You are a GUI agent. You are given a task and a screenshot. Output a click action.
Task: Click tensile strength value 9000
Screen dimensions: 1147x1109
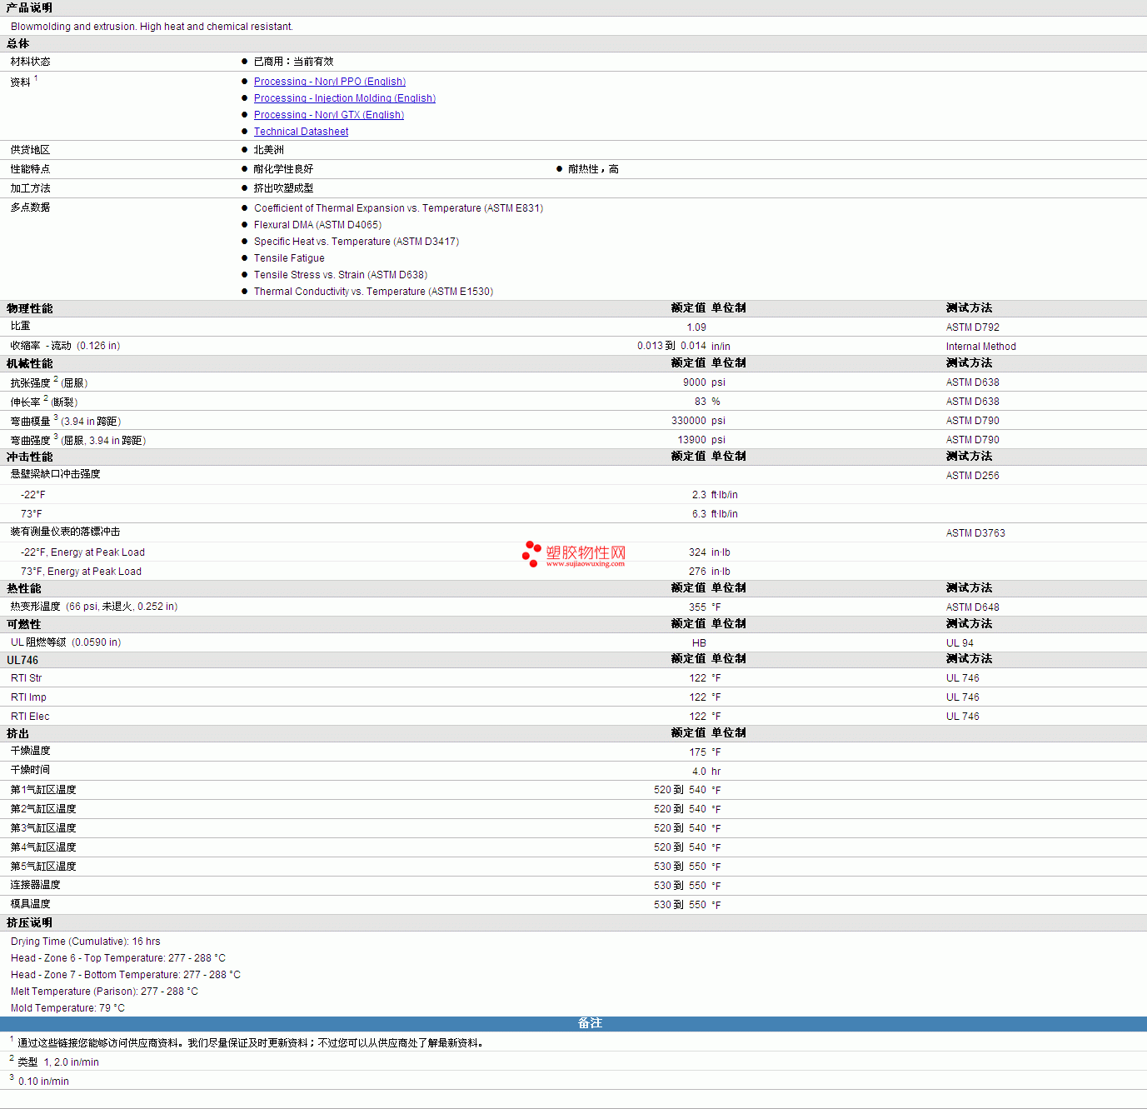coord(695,382)
